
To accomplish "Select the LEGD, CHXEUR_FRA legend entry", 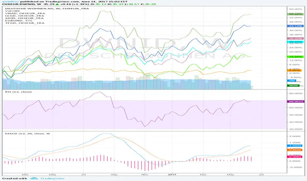I will point(25,16).
